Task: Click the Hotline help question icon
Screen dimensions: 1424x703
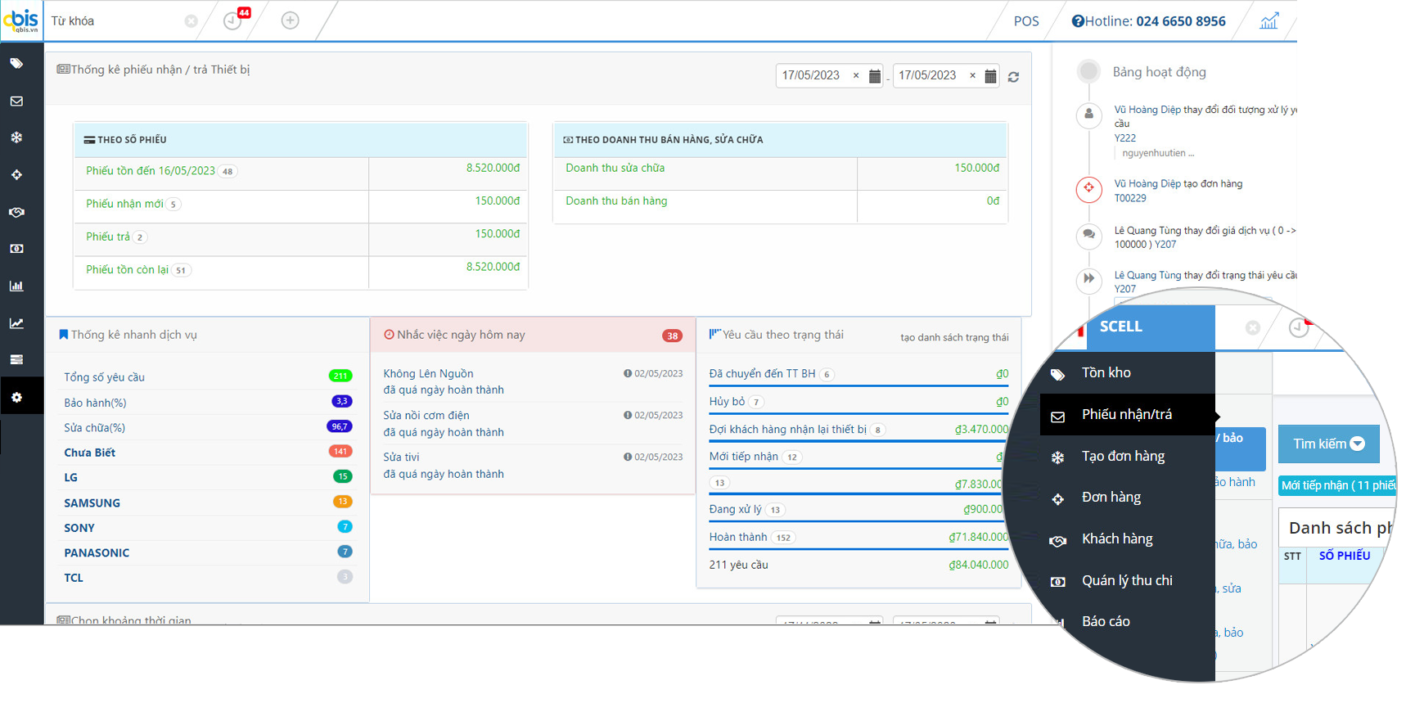Action: 1078,21
